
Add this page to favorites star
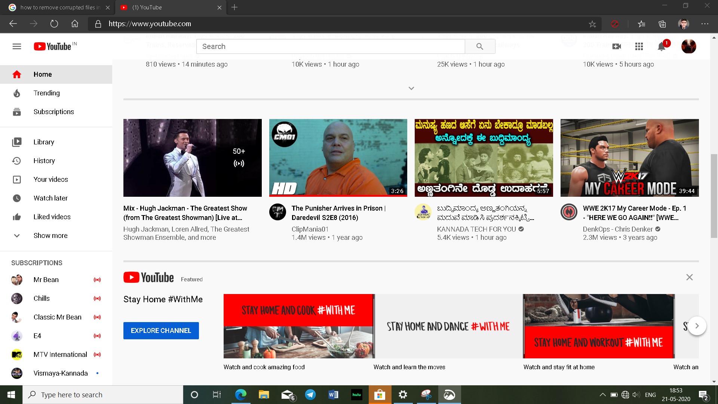(592, 24)
